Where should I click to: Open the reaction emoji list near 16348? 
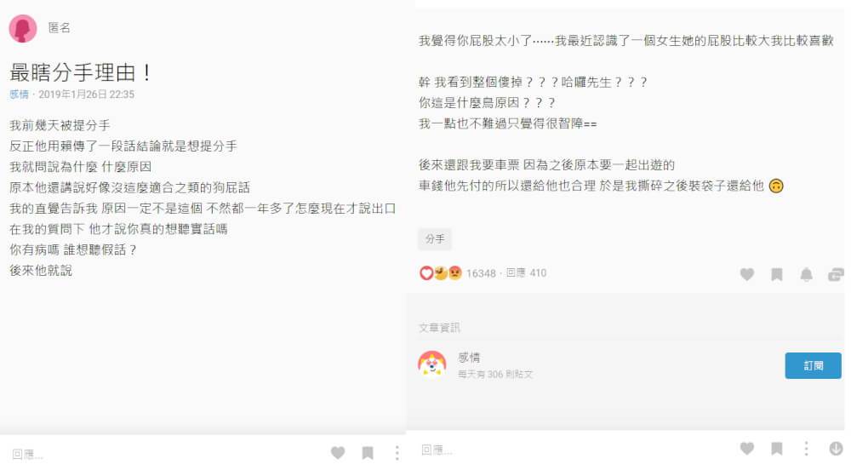click(440, 273)
